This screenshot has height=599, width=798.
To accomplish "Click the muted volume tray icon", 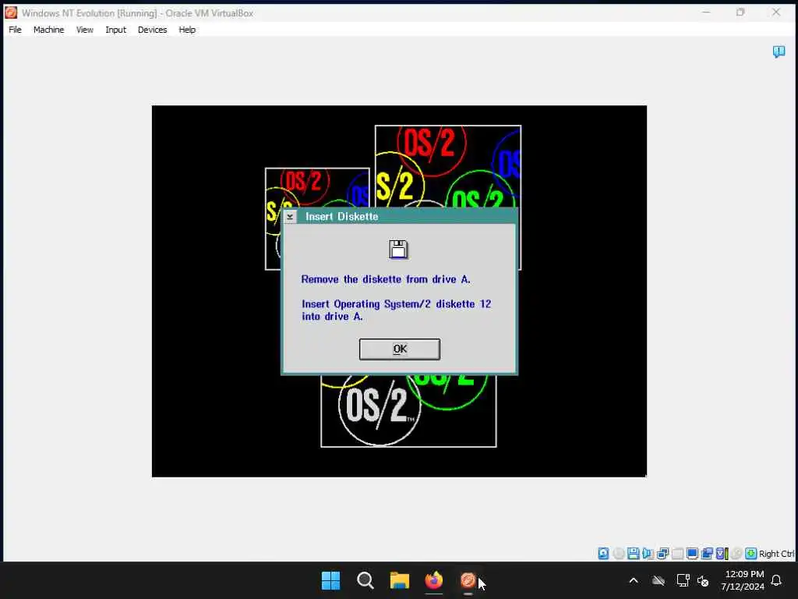I will 703,580.
